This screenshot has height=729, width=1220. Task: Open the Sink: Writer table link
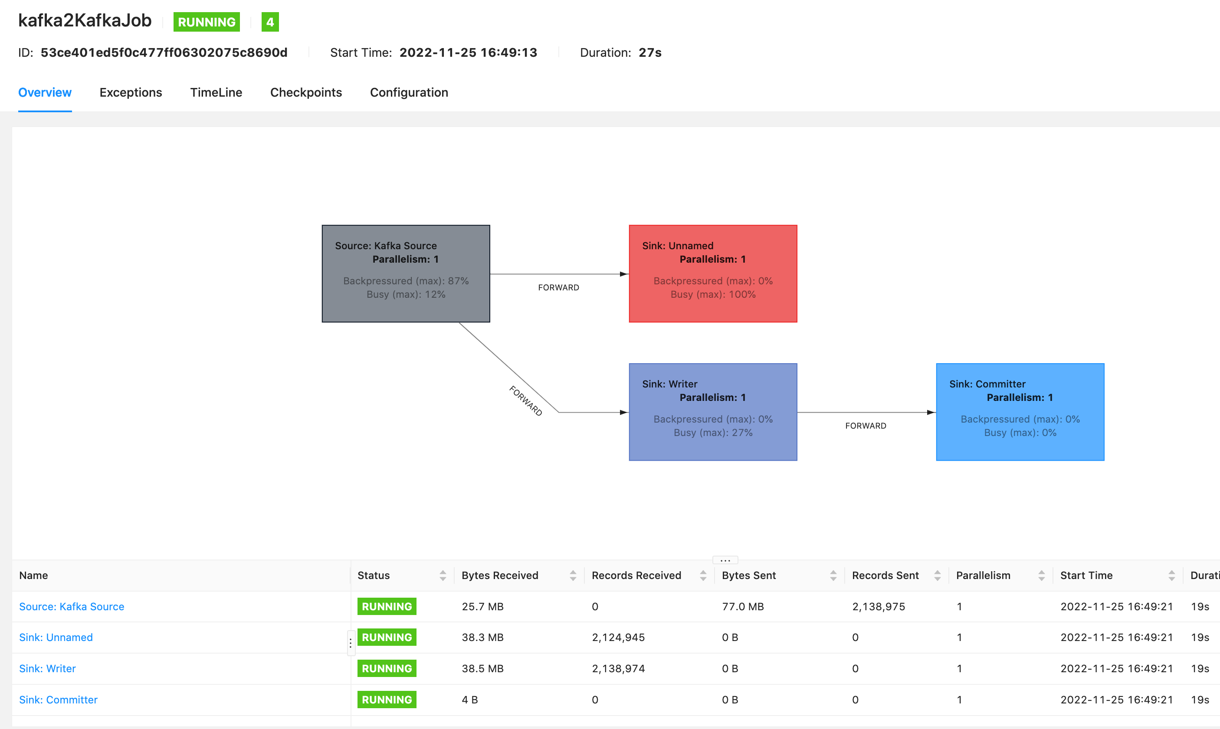click(47, 668)
